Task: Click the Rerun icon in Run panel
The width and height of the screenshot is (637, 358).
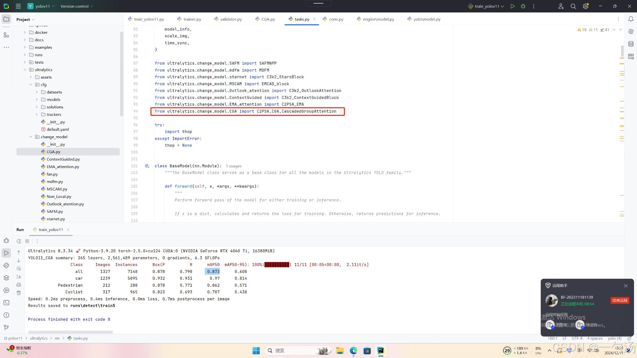Action: pos(19,241)
